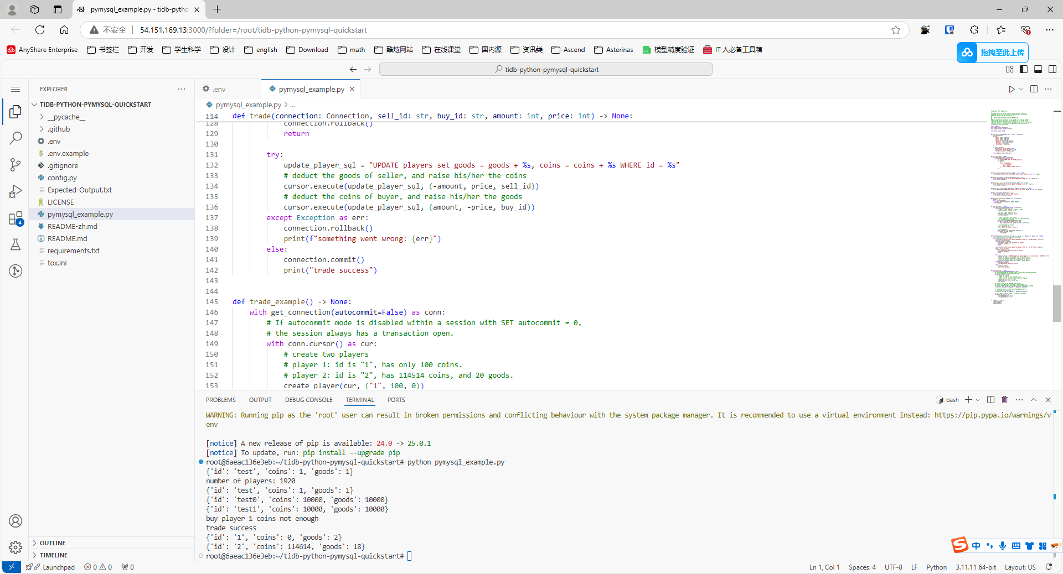This screenshot has width=1063, height=574.
Task: Split the editor to the right
Action: [1034, 89]
